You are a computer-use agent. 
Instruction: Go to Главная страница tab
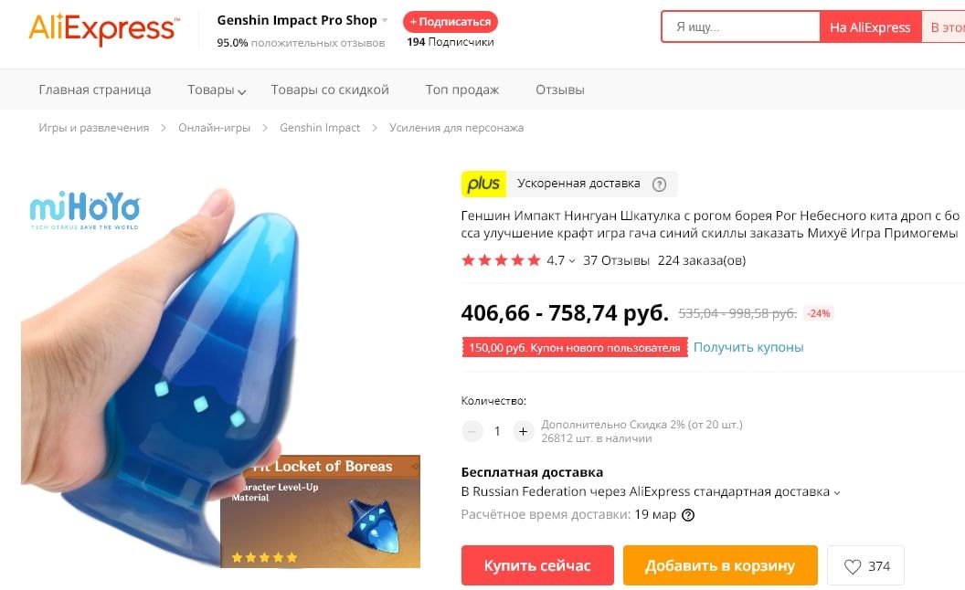pos(95,90)
